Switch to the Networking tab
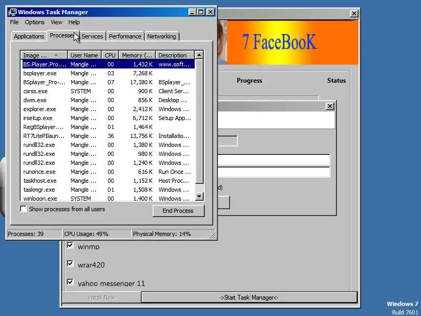Image resolution: width=421 pixels, height=316 pixels. pyautogui.click(x=162, y=36)
